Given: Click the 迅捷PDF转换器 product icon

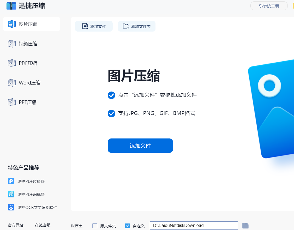Looking at the screenshot, I should [11, 181].
